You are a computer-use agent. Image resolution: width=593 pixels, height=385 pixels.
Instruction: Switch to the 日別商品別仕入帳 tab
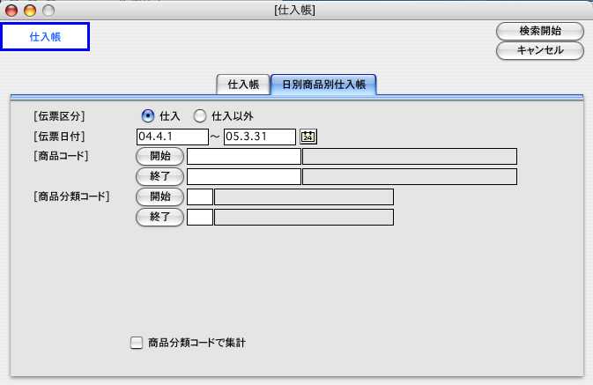point(323,85)
